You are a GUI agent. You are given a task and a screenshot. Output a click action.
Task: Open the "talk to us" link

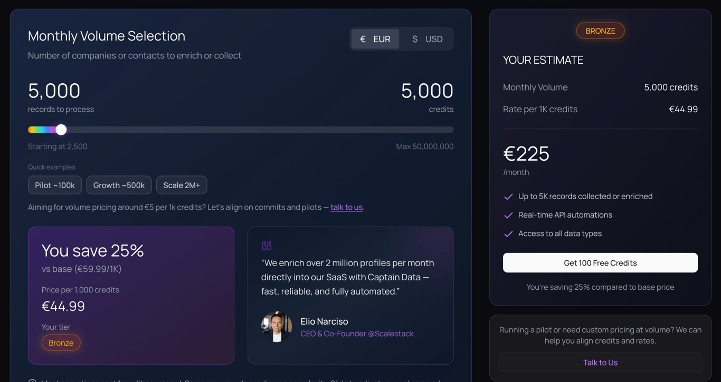346,207
